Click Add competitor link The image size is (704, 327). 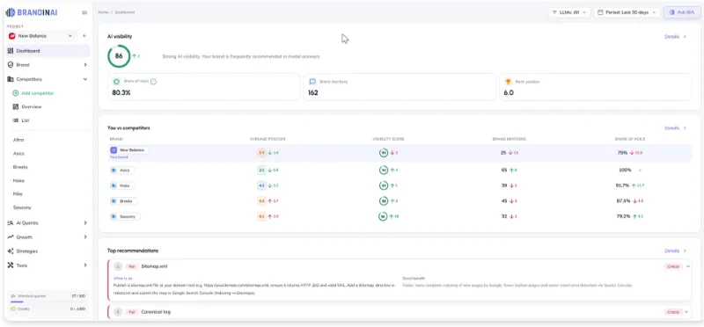coord(38,93)
